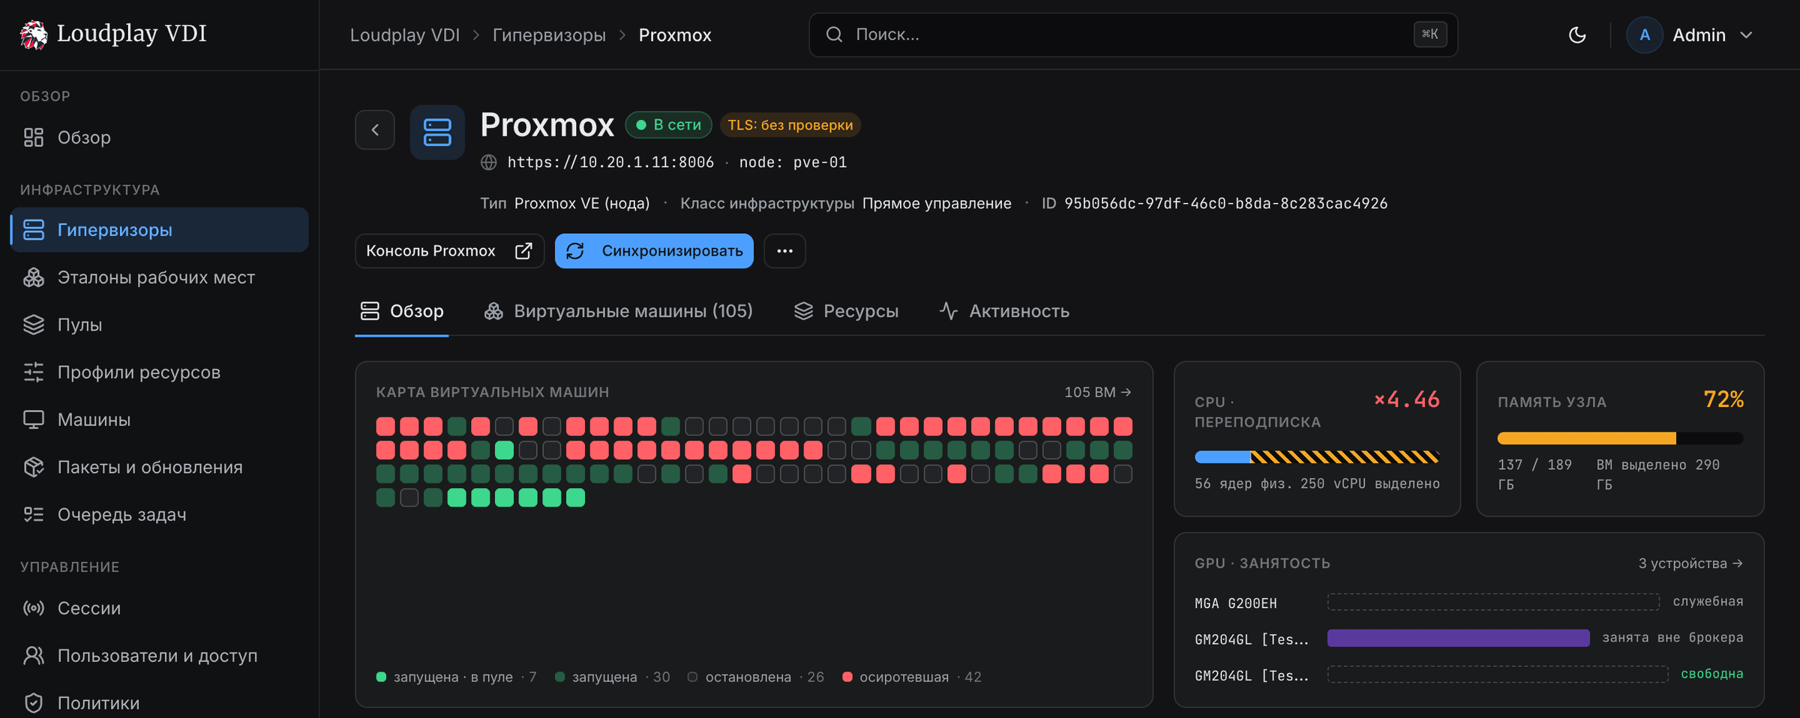Click the Политики shield icon
1800x718 pixels.
click(34, 703)
